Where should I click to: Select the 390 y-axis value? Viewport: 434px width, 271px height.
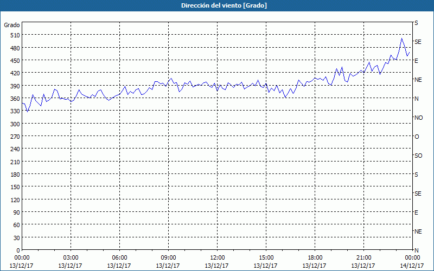click(x=15, y=86)
